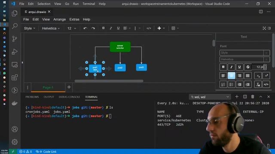Open Remote Explorer view
This screenshot has width=275, height=154.
pyautogui.click(x=15, y=65)
